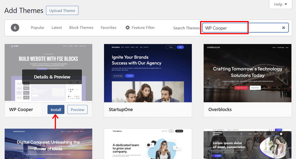Open the Feature Filter gear icon
The height and width of the screenshot is (159, 296).
(128, 28)
